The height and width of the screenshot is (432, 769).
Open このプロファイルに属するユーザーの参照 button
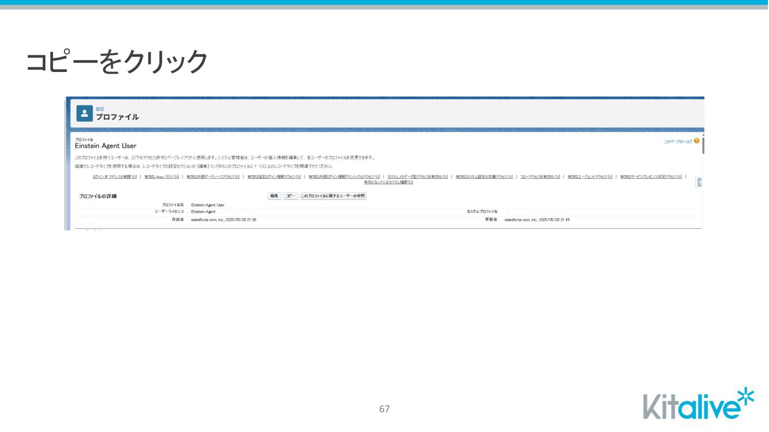(333, 196)
